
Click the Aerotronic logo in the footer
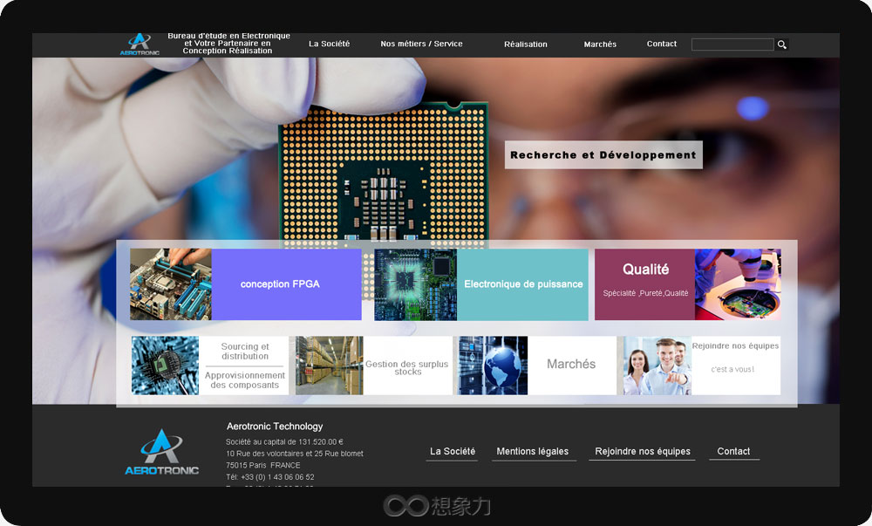click(x=161, y=453)
